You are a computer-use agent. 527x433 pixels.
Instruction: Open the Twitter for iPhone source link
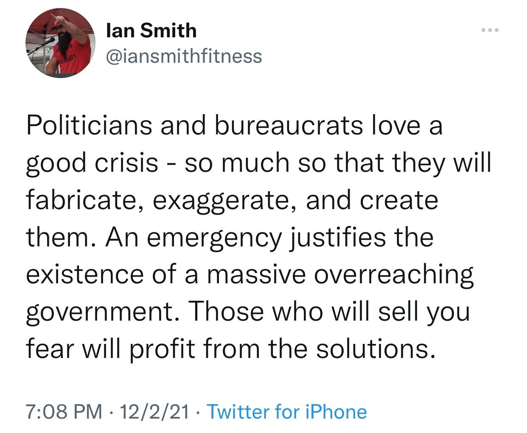[286, 411]
